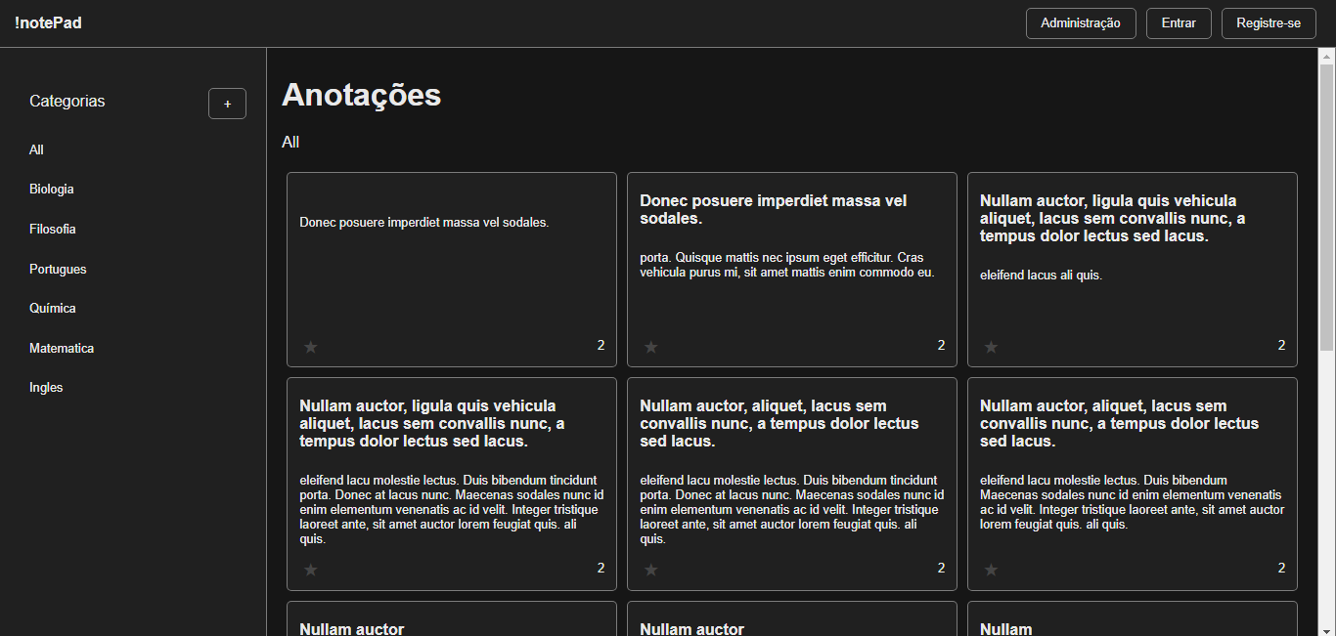Select the All category
The width and height of the screenshot is (1336, 636).
point(37,150)
